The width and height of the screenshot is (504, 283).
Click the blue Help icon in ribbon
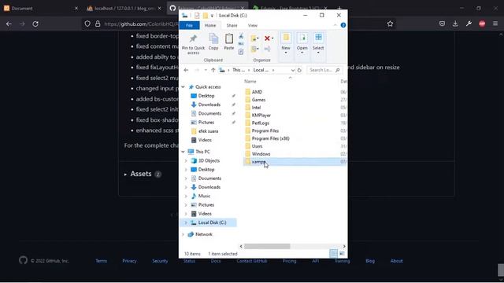[343, 25]
